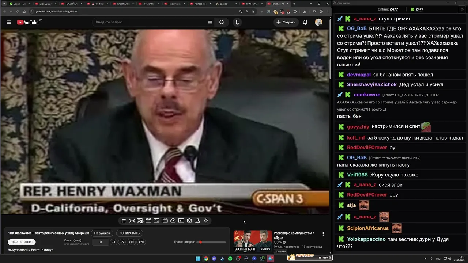468x263 pixels.
Task: Click the На аукцион button
Action: click(102, 233)
